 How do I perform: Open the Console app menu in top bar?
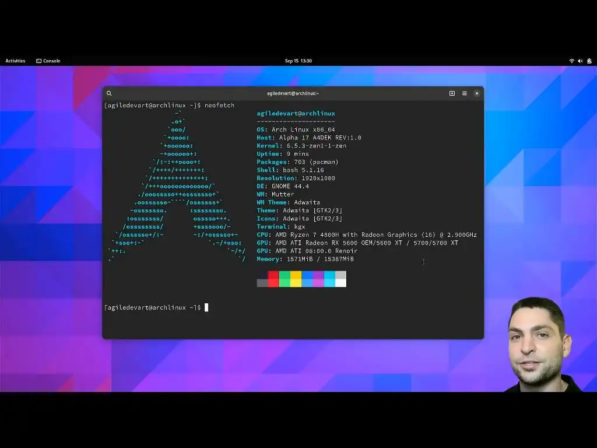tap(48, 61)
